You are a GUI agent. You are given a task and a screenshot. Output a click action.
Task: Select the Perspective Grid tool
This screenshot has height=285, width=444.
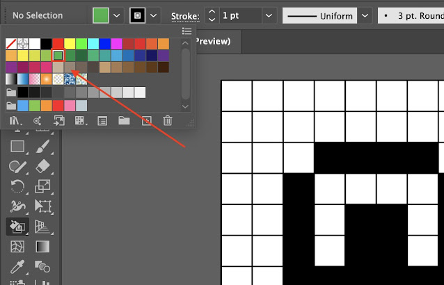42,227
